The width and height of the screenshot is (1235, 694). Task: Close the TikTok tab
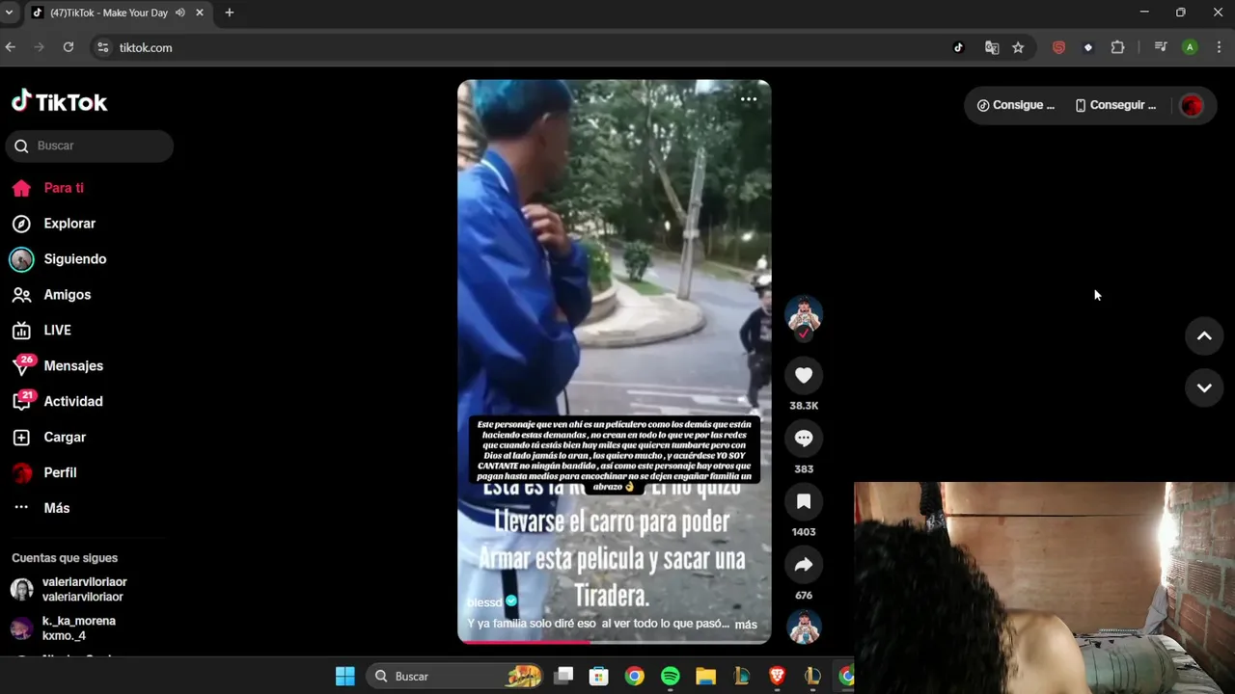point(200,13)
